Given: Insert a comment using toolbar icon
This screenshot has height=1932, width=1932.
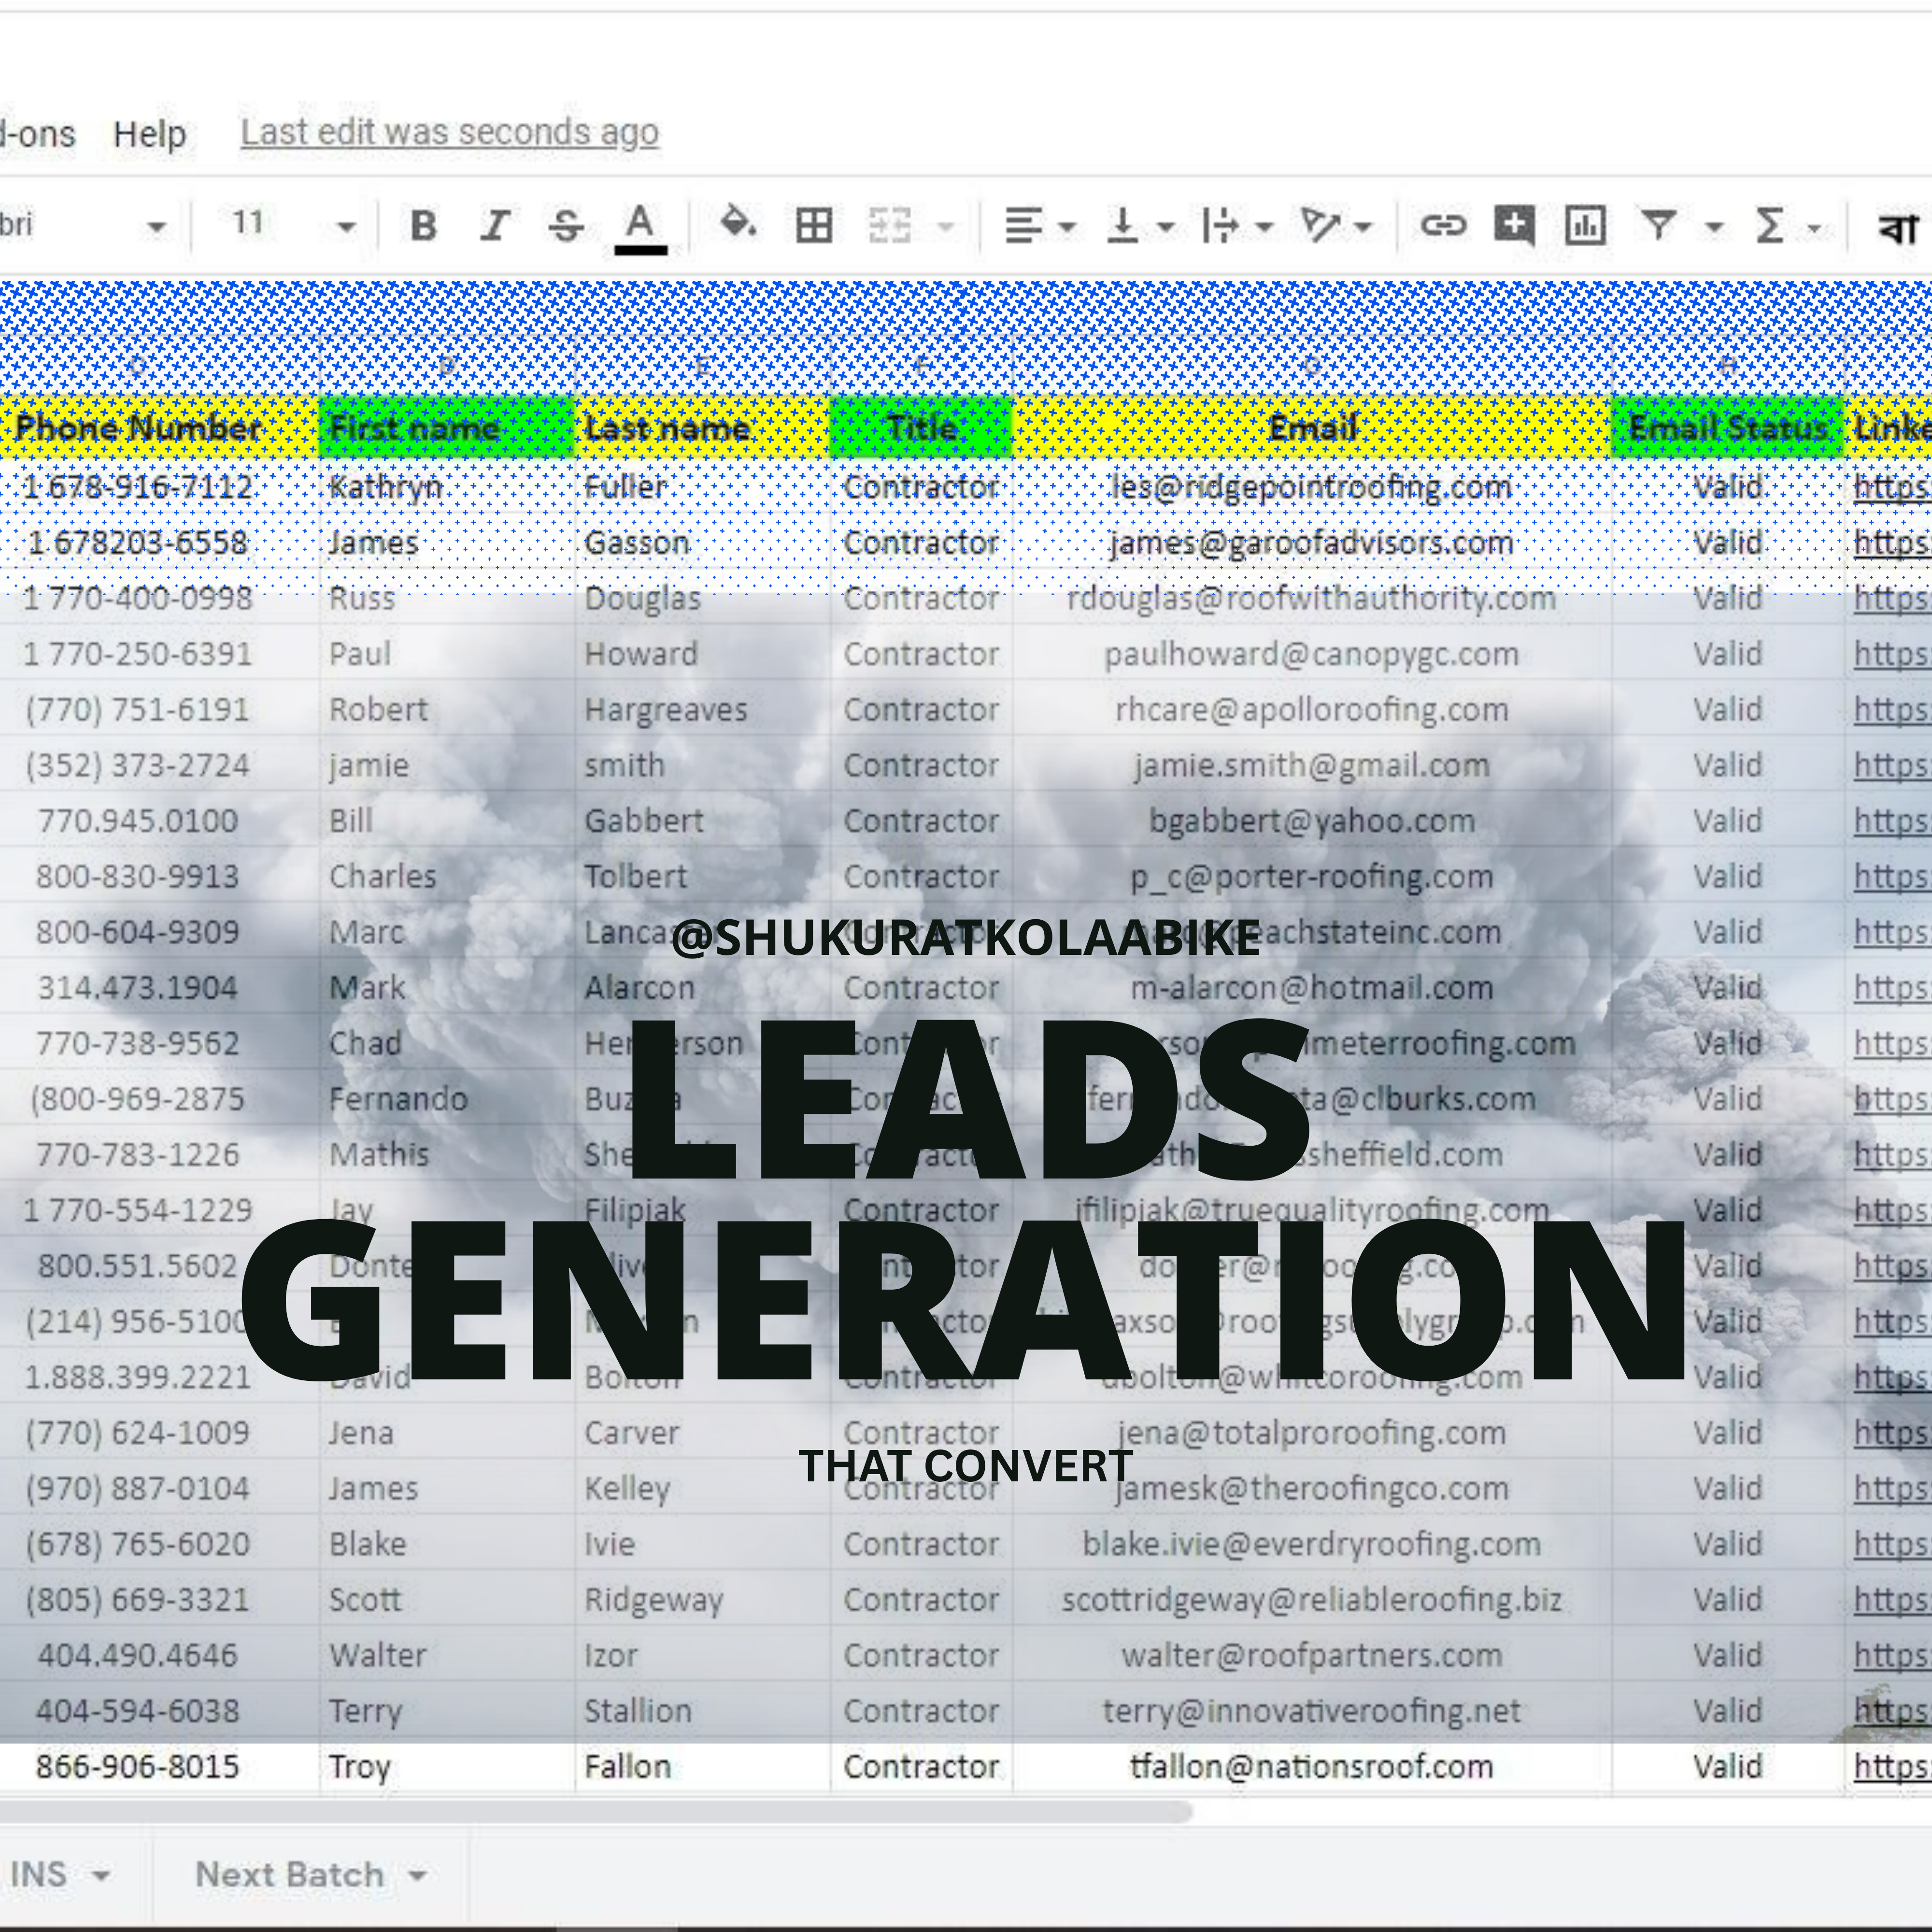Looking at the screenshot, I should [1514, 225].
